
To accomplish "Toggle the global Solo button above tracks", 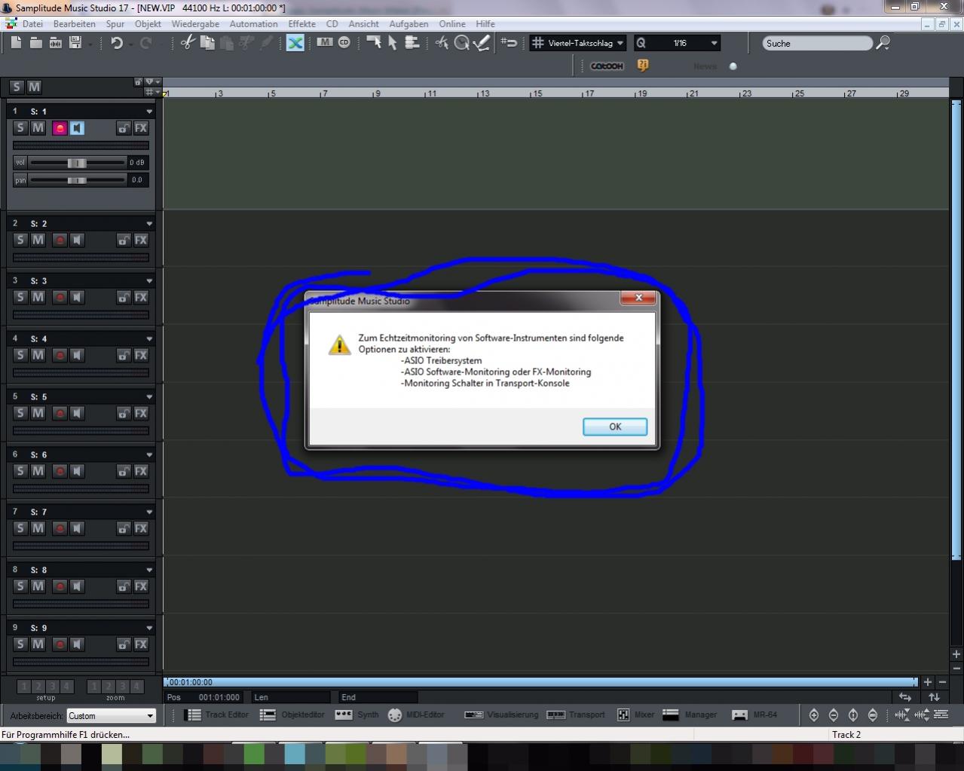I will (17, 87).
